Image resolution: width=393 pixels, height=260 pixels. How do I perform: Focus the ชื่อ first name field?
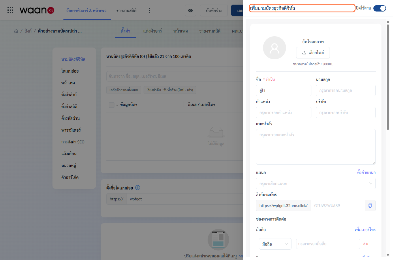click(x=283, y=90)
